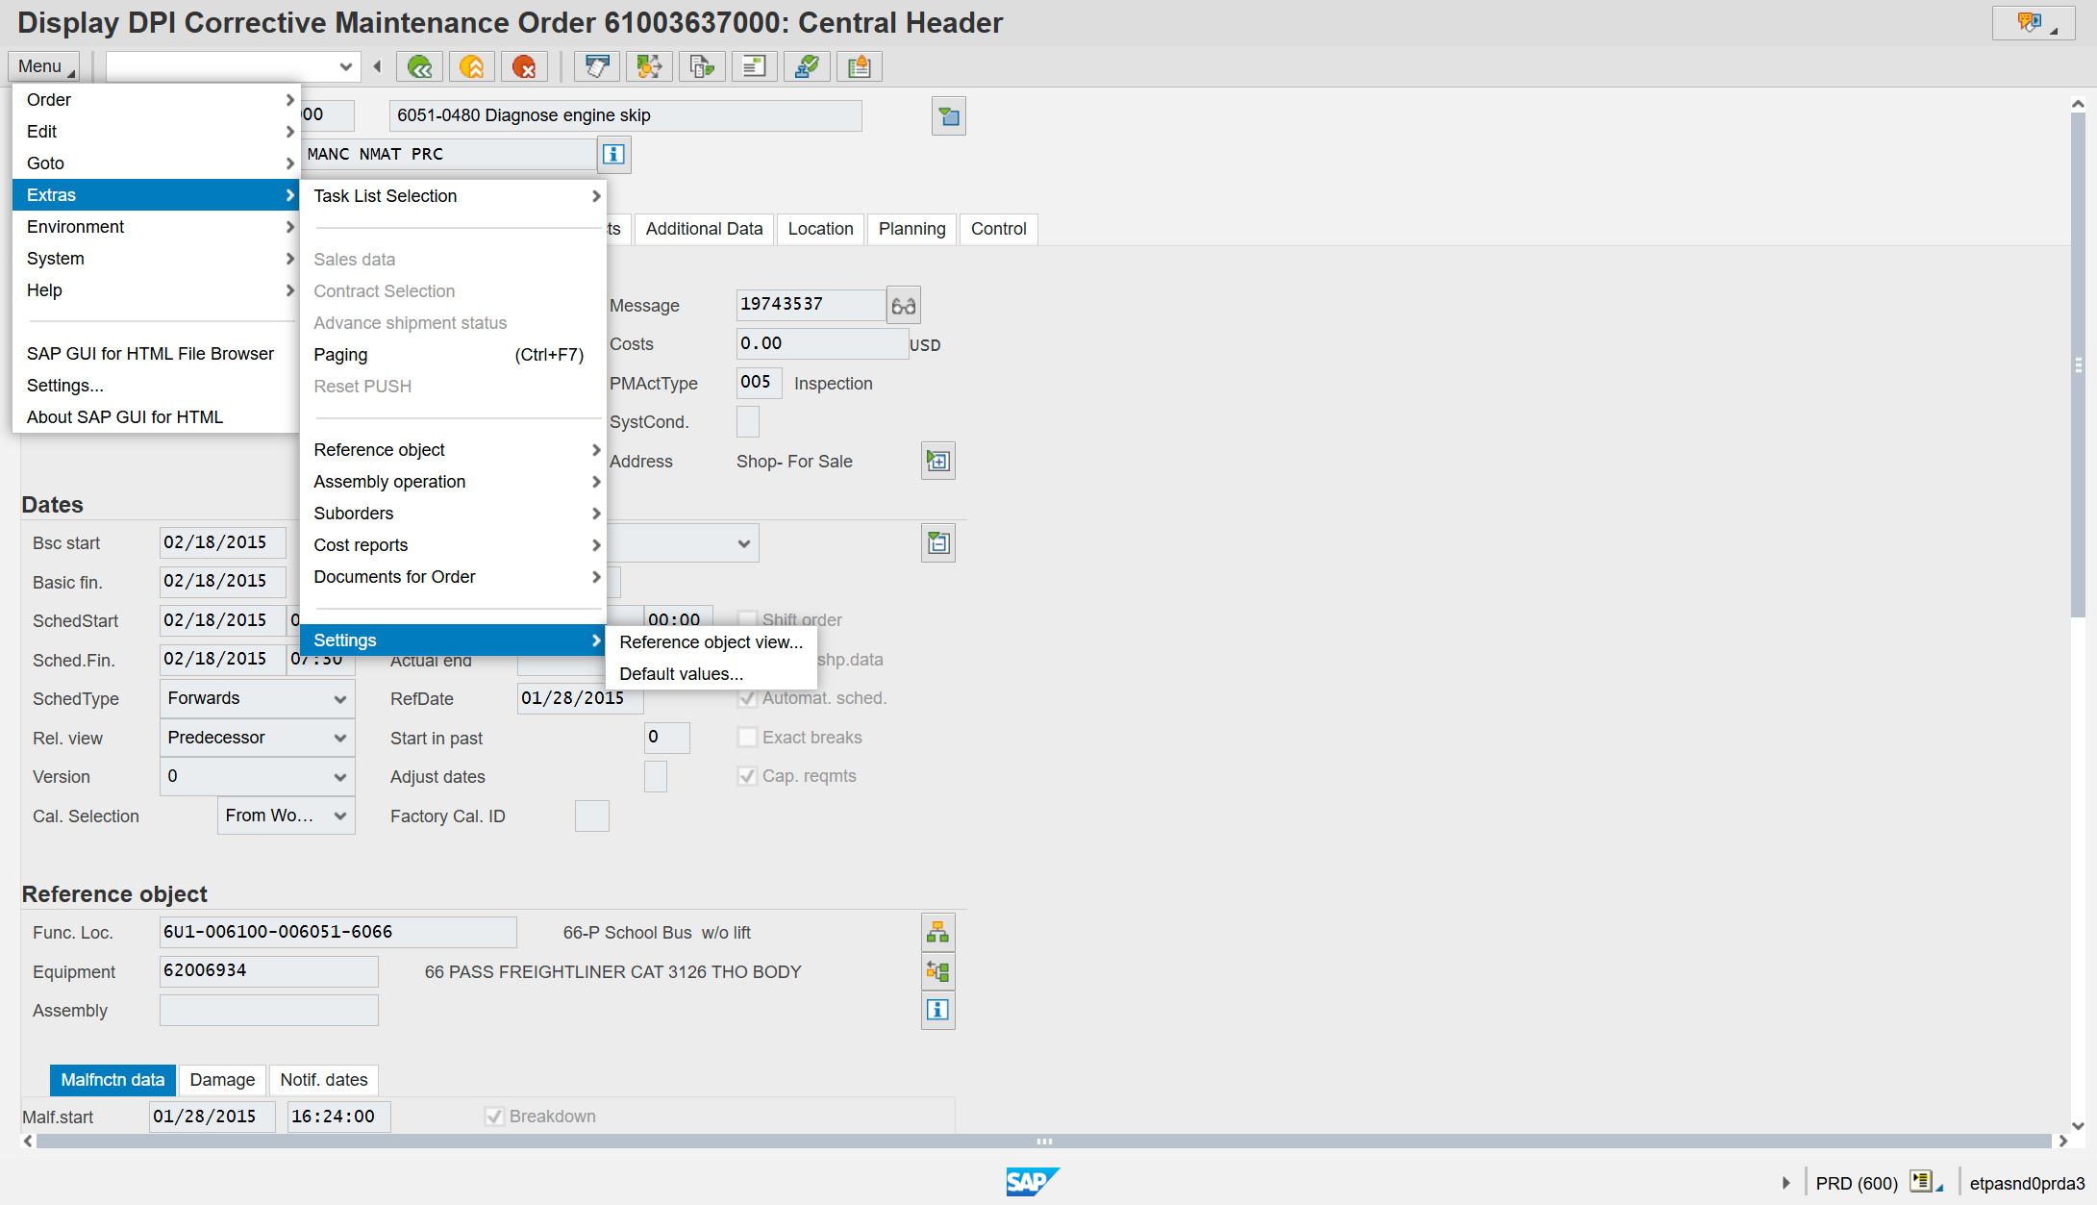2097x1205 pixels.
Task: Click the info icon in the Assembly row
Action: point(938,1011)
